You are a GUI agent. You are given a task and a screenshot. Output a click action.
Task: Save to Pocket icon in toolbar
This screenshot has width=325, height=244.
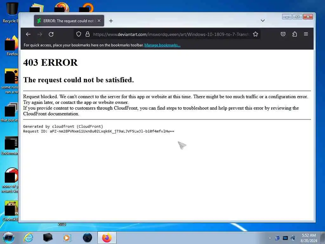click(283, 34)
